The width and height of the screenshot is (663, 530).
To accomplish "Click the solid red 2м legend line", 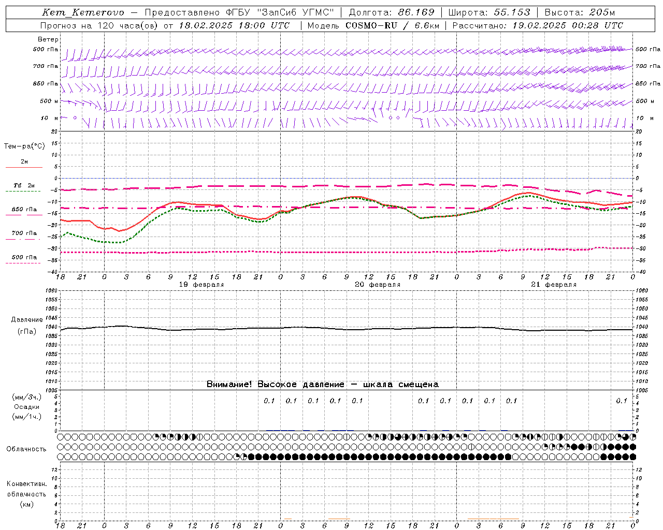I will [x=24, y=168].
